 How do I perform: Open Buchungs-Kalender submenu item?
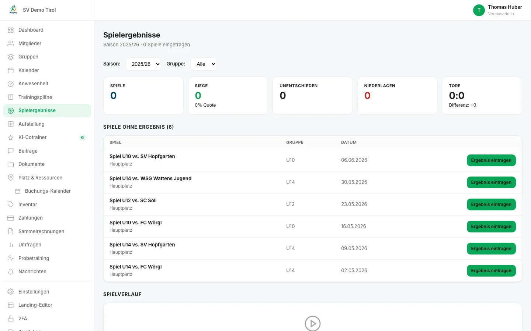[x=47, y=191]
